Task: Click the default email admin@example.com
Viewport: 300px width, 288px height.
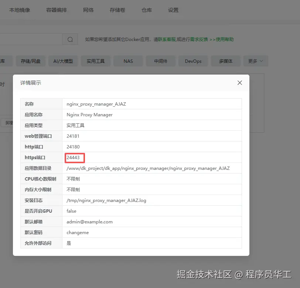Action: pos(89,222)
